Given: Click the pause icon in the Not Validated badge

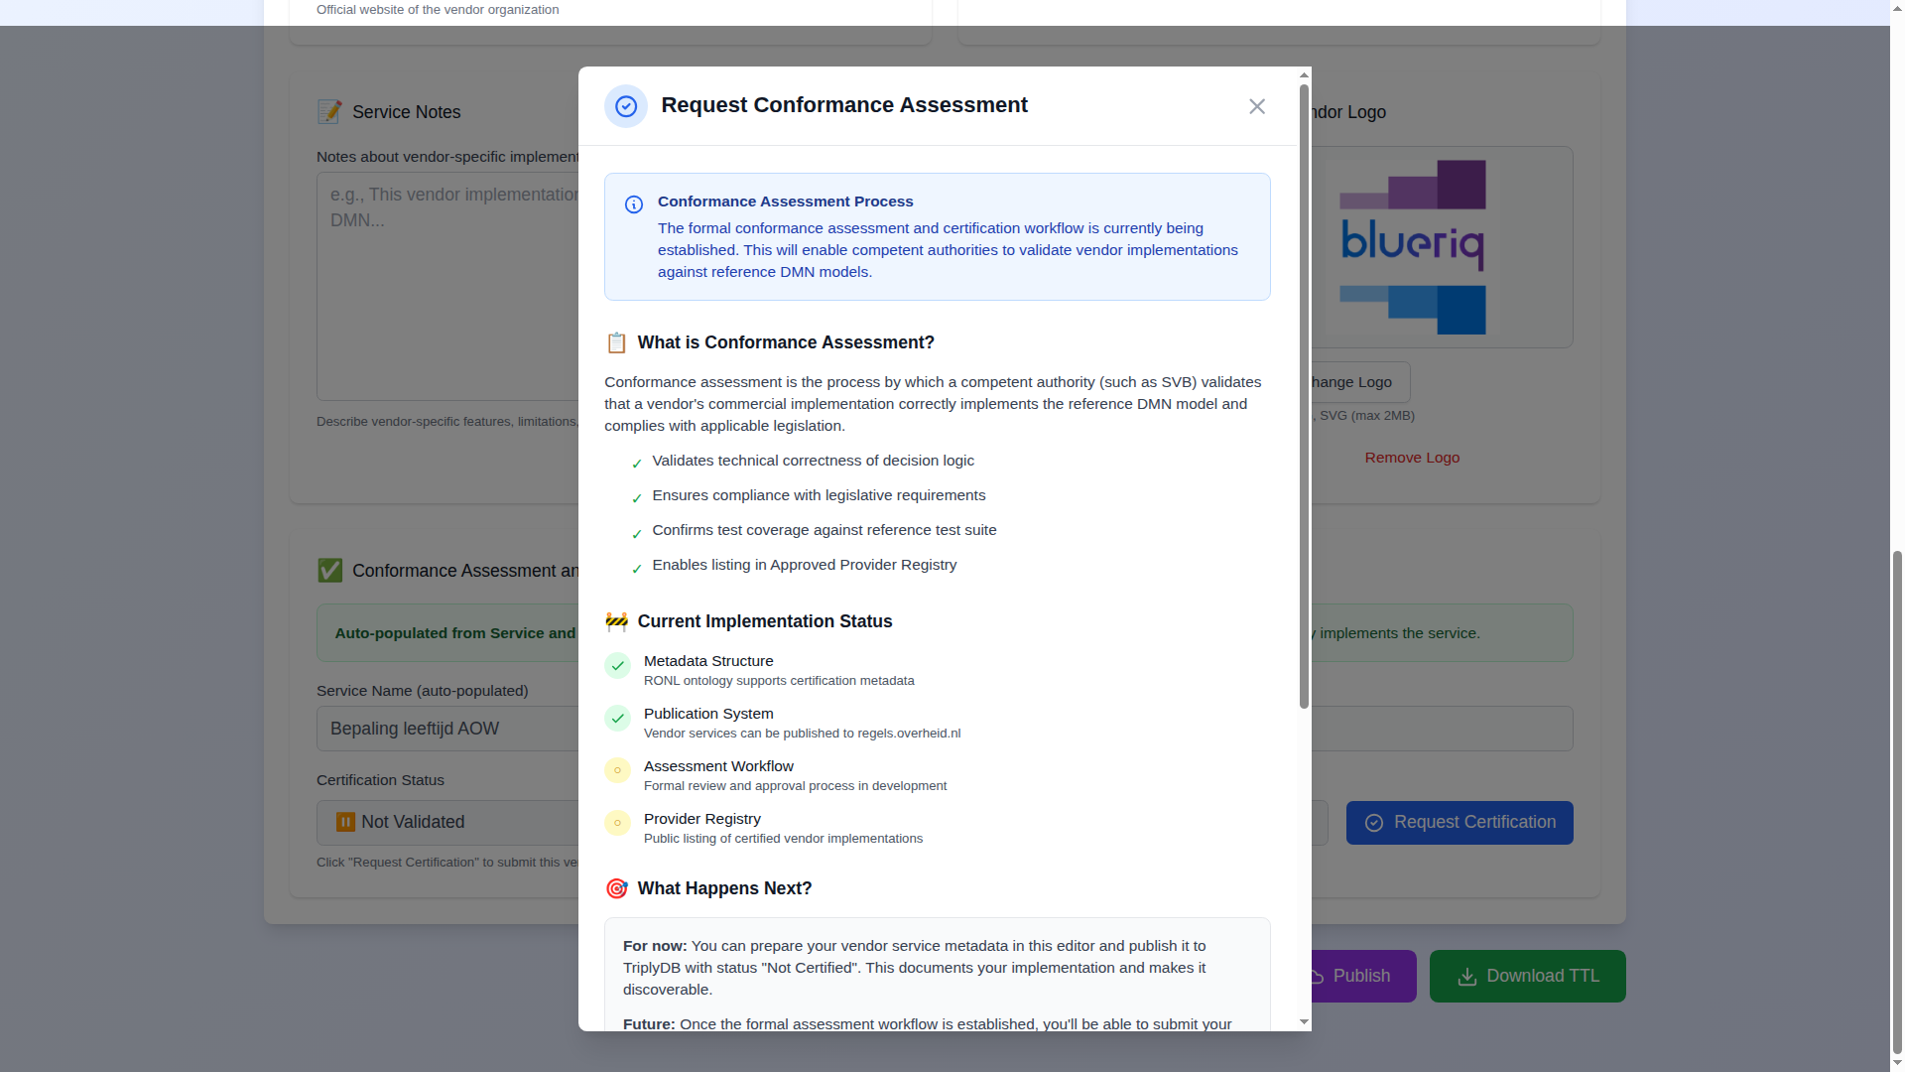Looking at the screenshot, I should (x=345, y=822).
